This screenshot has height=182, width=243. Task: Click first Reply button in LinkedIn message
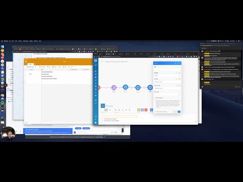tap(78, 128)
